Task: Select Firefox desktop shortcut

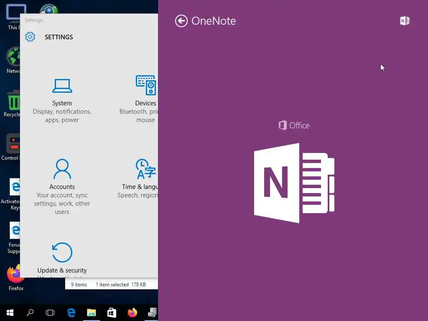Action: pyautogui.click(x=16, y=277)
